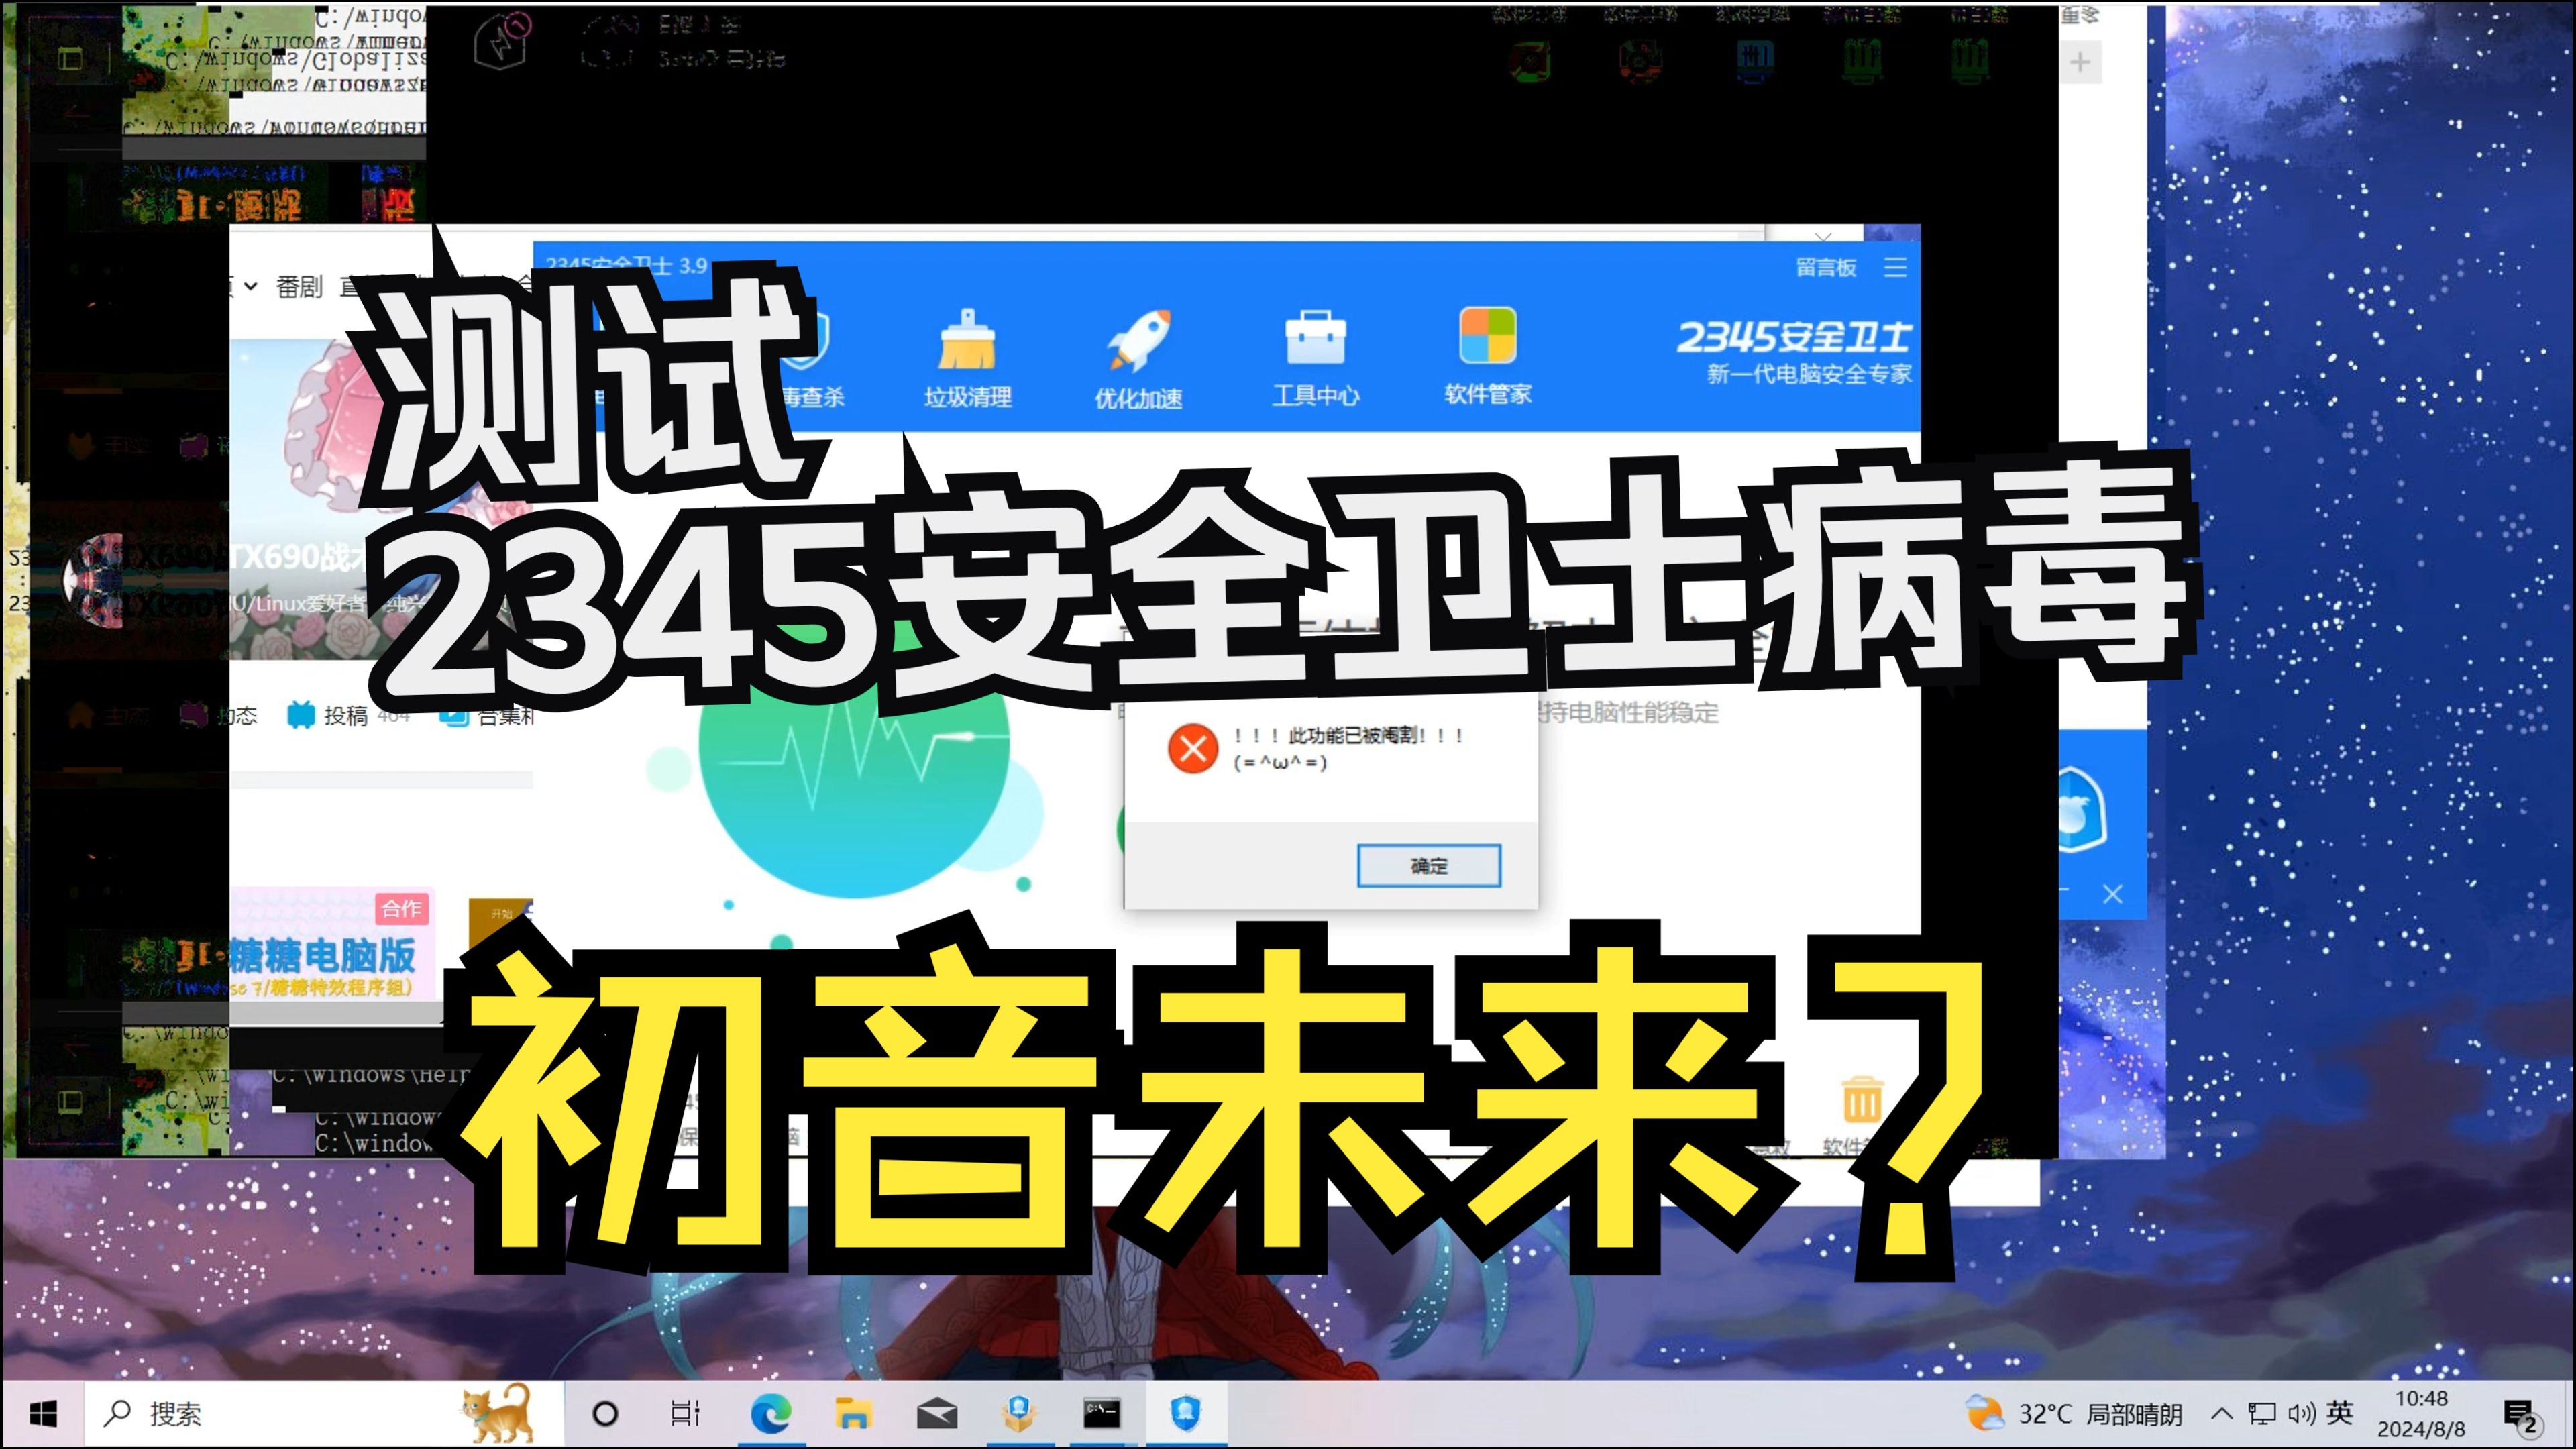This screenshot has height=1449, width=2576.
Task: Expand hidden system tray icons
Action: pos(2221,1413)
